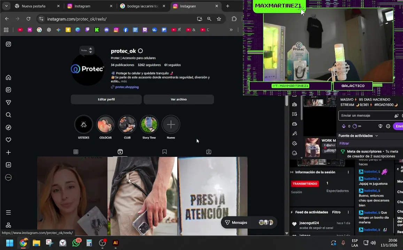Open Explore compass icon in sidebar

click(8, 127)
